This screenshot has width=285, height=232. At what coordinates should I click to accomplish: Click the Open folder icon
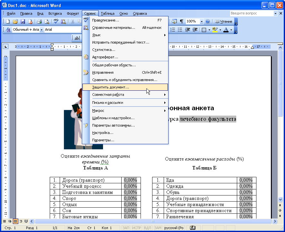tap(15, 21)
